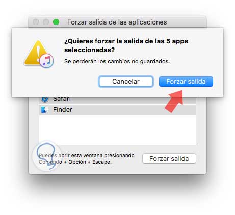Click the window title Forzar salida de las aplicaciones

coord(117,22)
